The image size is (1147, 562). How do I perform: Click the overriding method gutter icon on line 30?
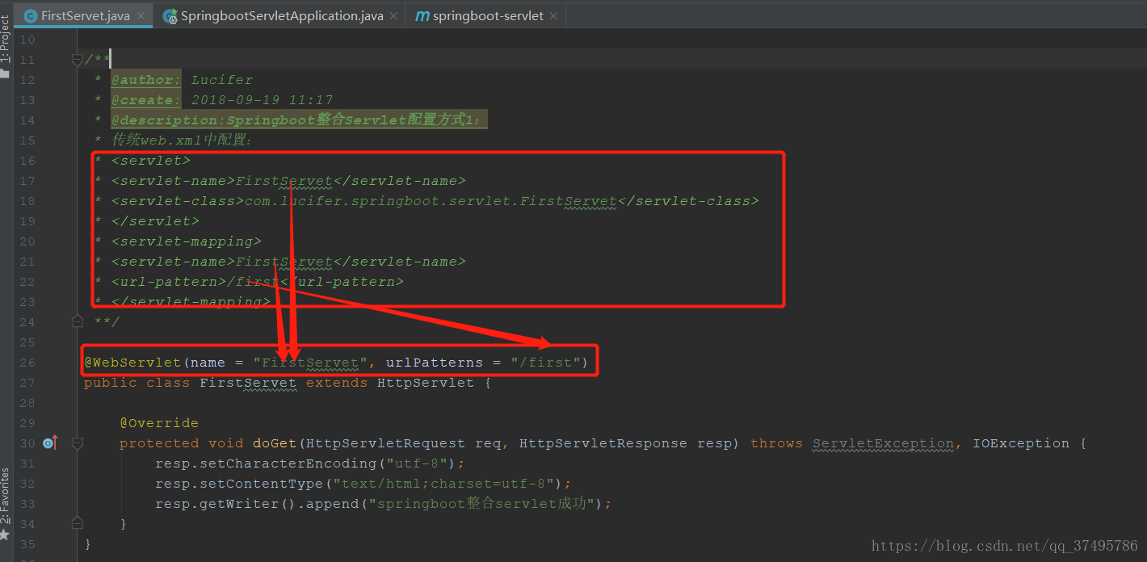coord(48,442)
